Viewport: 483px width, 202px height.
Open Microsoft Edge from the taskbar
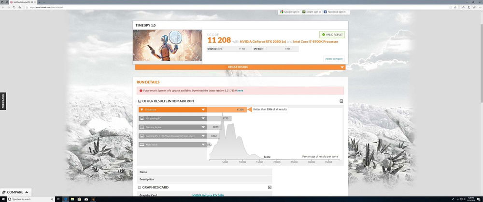66,199
